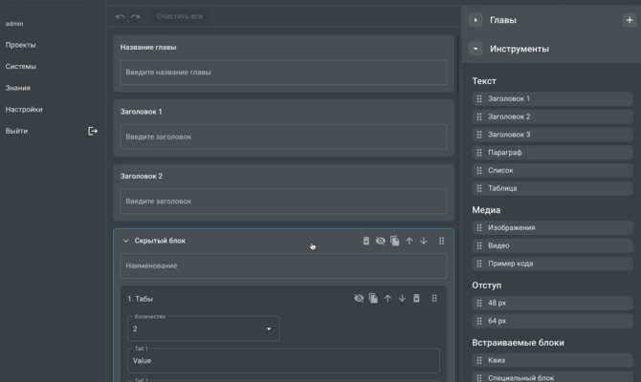Click the Таб 1 field containing Value
The height and width of the screenshot is (382, 641).
pyautogui.click(x=284, y=360)
